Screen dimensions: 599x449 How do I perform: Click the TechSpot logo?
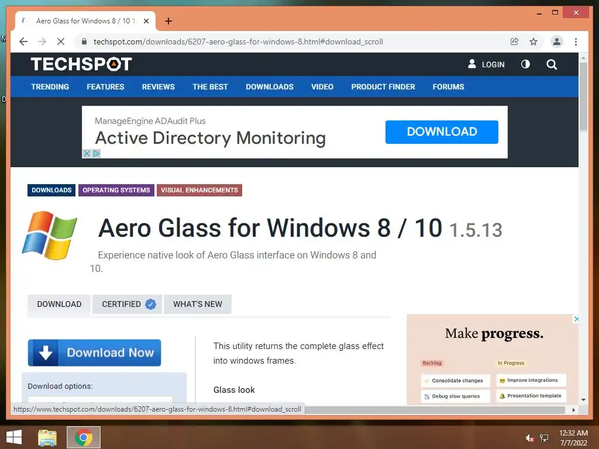[81, 64]
